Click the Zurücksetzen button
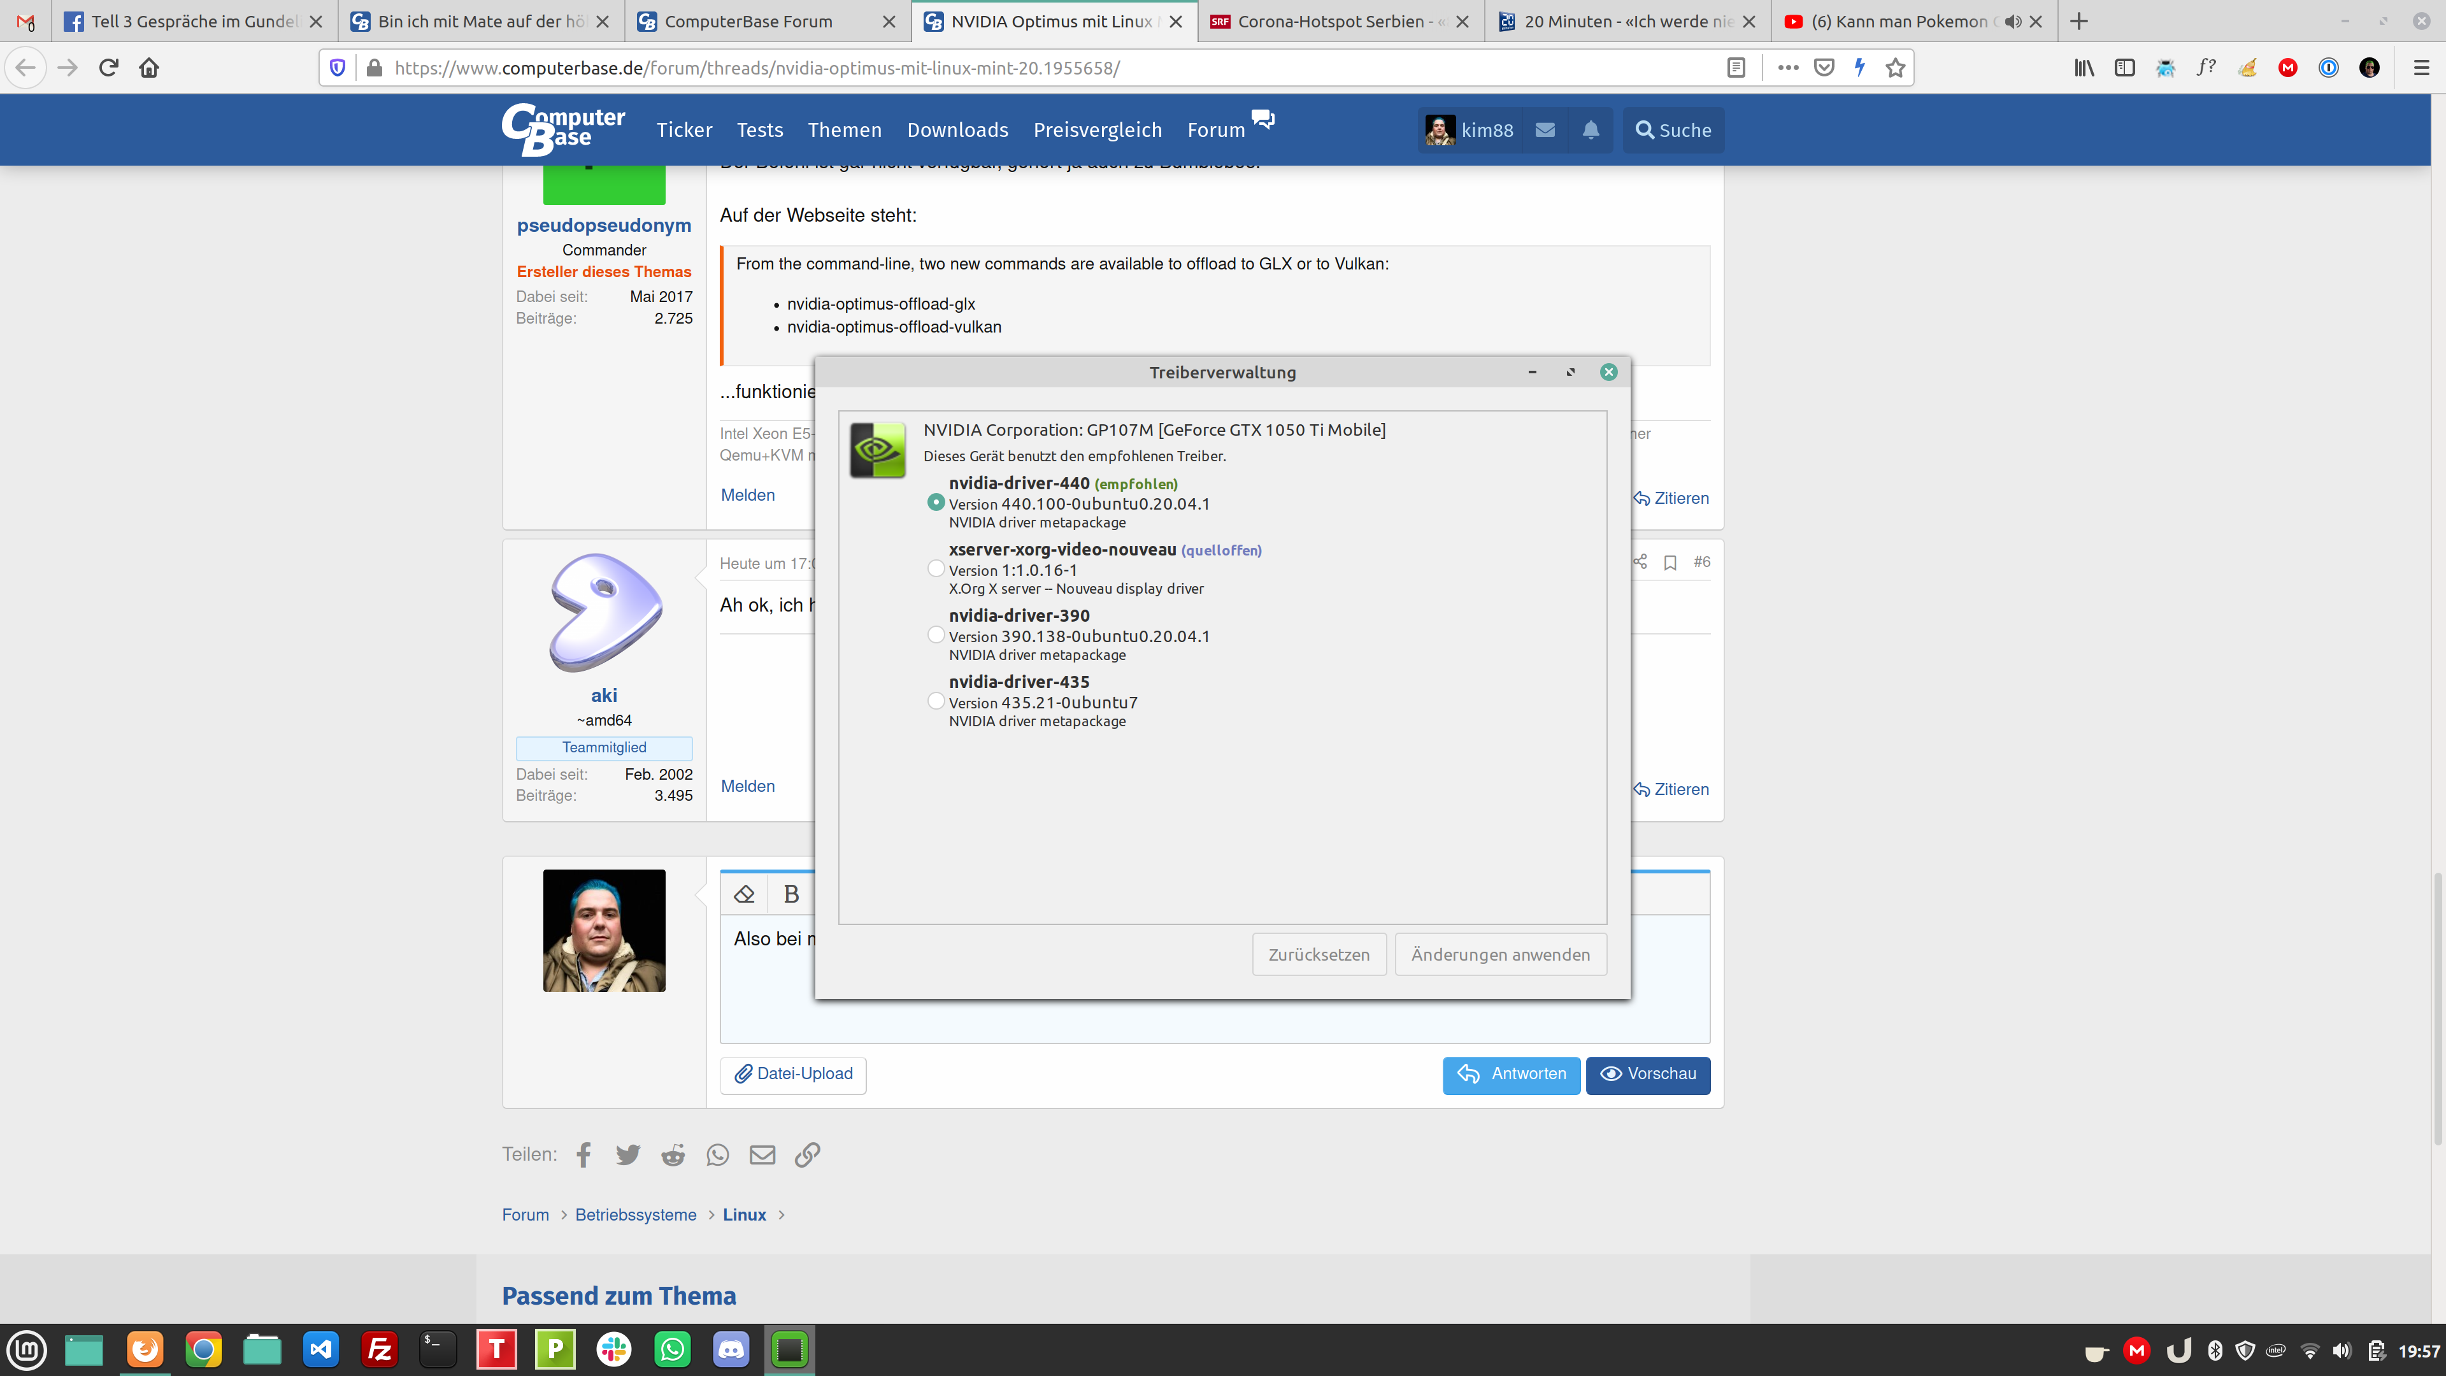The height and width of the screenshot is (1376, 2446). click(x=1319, y=954)
